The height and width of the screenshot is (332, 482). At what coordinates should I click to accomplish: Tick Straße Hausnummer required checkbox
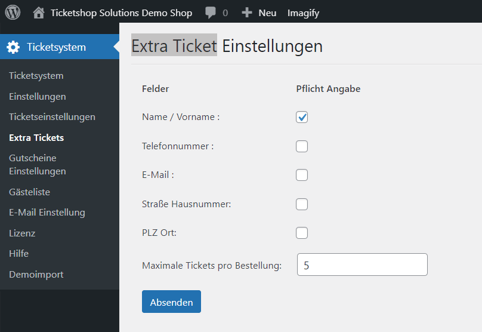click(x=302, y=204)
